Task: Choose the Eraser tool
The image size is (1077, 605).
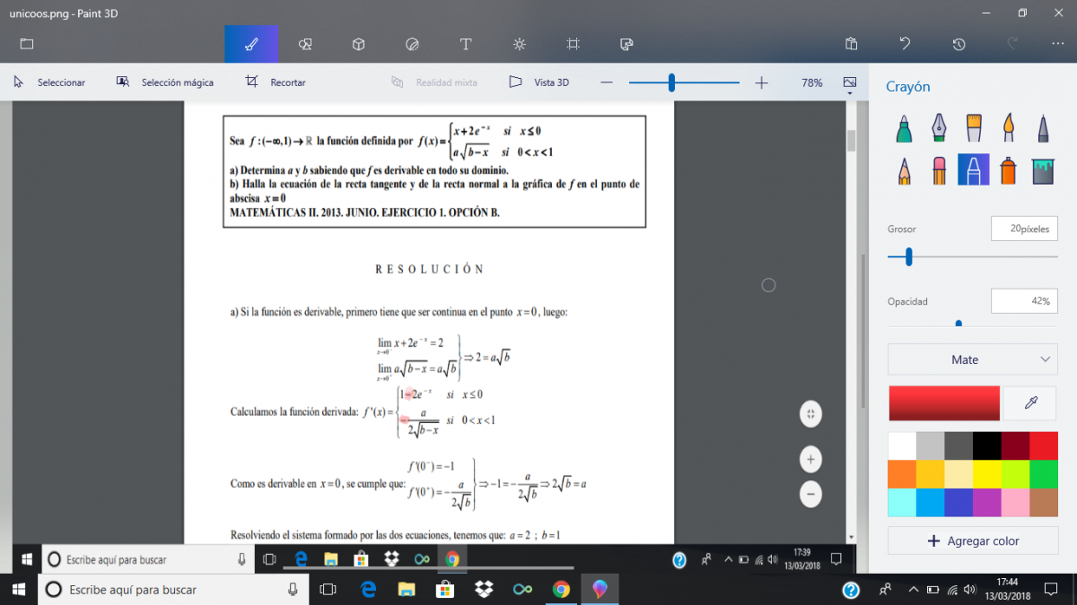Action: point(939,169)
